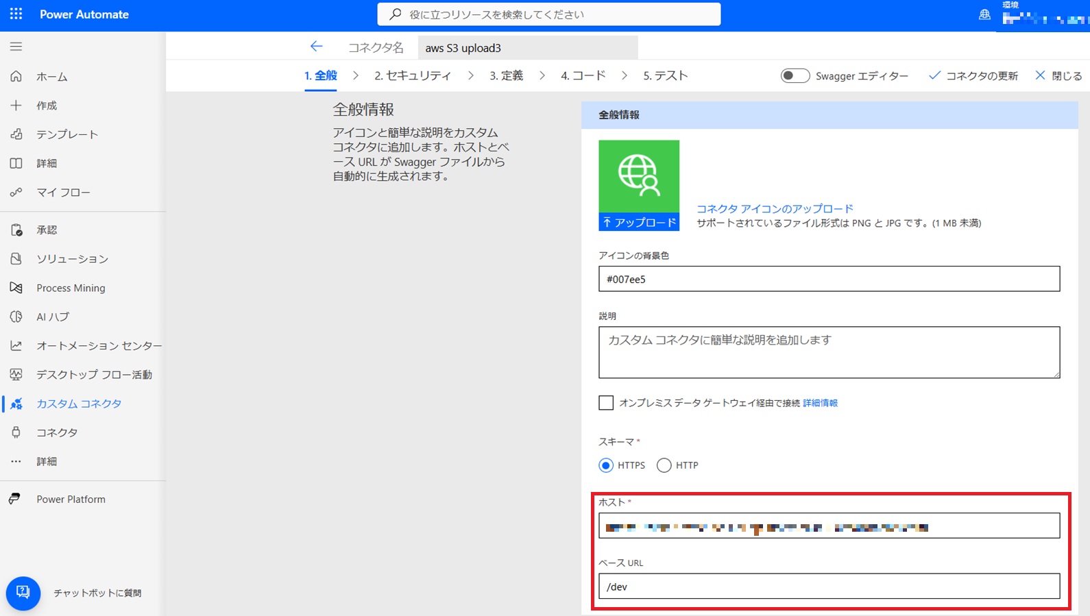The image size is (1090, 616).
Task: Click the back arrow next to コネクタ名
Action: pos(316,47)
